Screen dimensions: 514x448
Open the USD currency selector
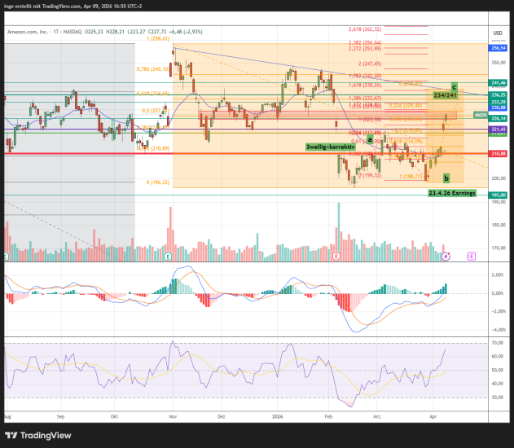pyautogui.click(x=497, y=33)
